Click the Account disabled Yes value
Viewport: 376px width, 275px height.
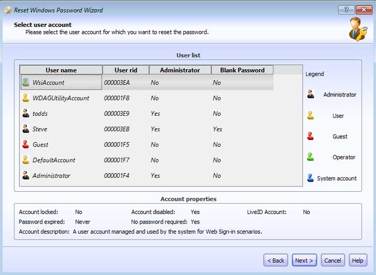tap(195, 212)
